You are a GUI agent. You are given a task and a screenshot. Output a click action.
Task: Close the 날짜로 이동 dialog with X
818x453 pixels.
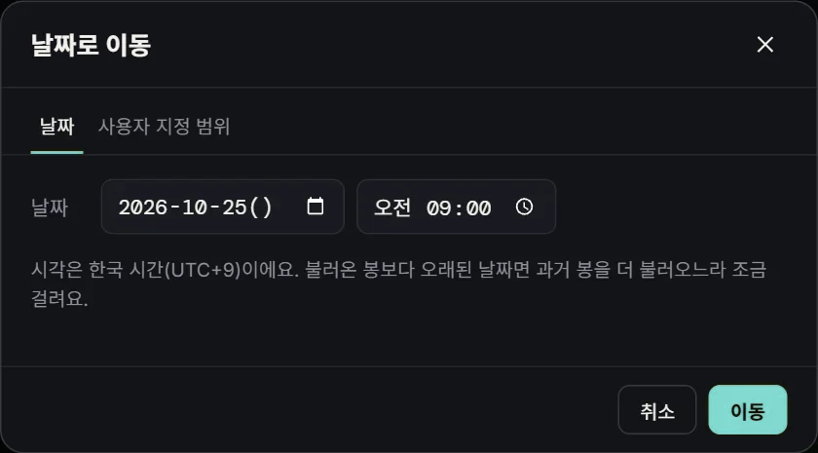(764, 45)
